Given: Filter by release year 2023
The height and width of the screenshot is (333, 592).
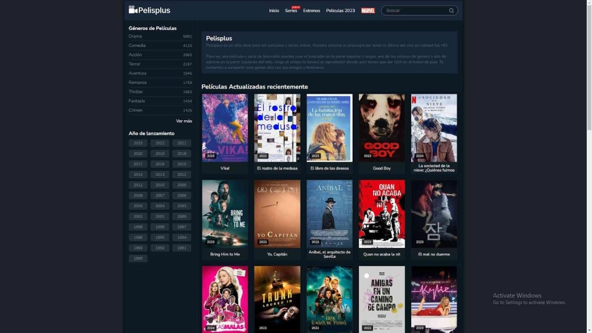Looking at the screenshot, I should 138,143.
